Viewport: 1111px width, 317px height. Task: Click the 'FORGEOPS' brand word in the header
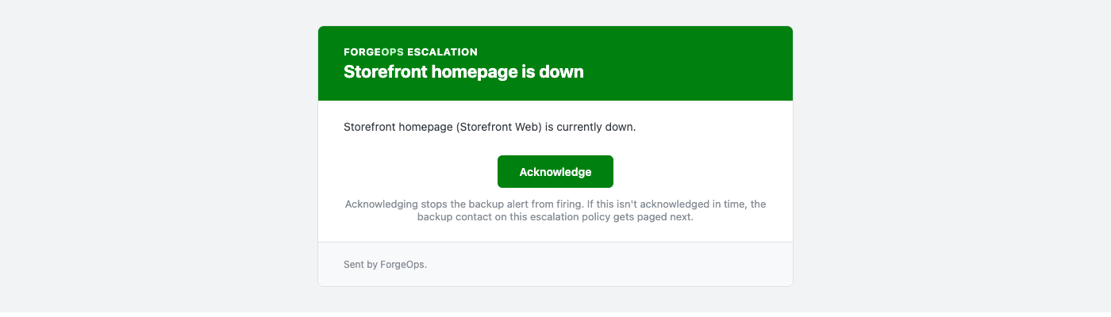point(374,52)
